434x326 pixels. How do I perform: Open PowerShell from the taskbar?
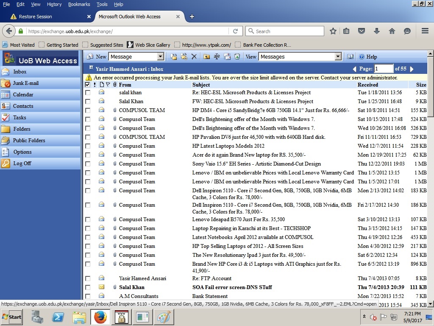(x=58, y=317)
